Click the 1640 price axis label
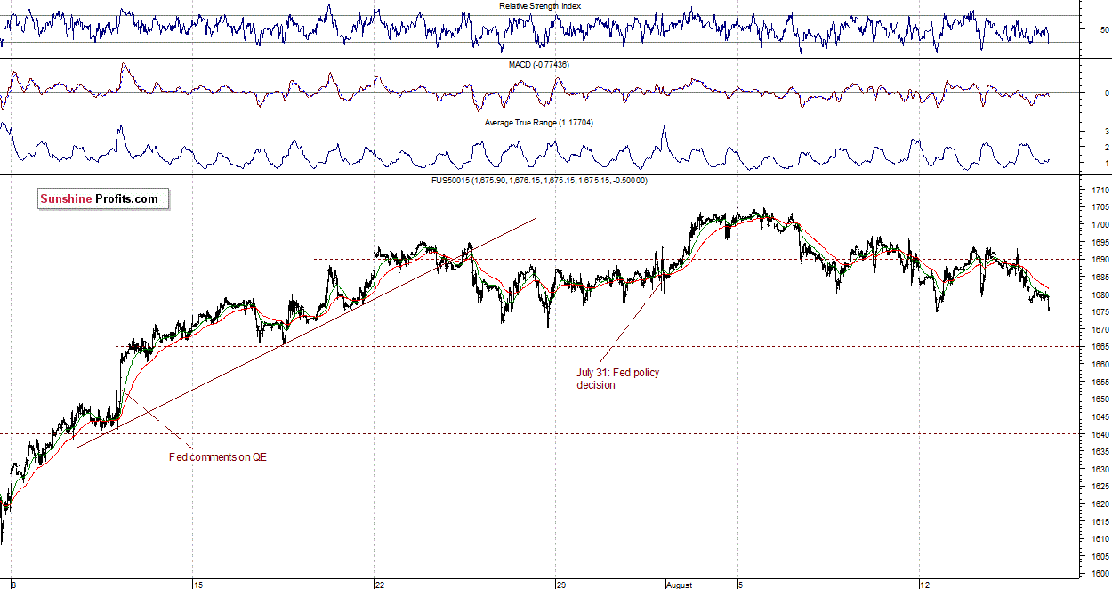 (x=1100, y=434)
